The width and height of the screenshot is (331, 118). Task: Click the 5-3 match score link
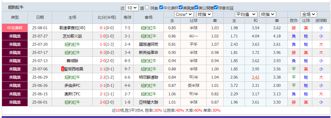[x=103, y=52]
